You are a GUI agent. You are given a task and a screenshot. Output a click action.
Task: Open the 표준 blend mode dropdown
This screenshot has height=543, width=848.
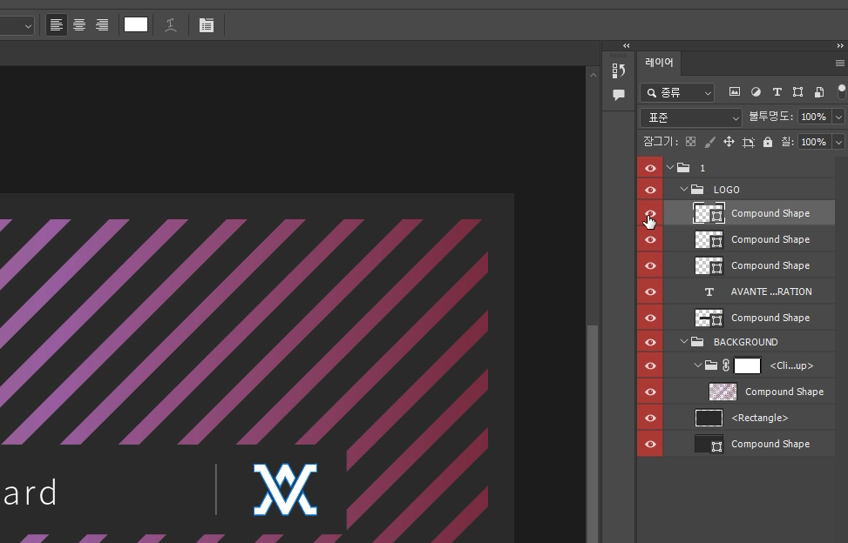pos(690,117)
